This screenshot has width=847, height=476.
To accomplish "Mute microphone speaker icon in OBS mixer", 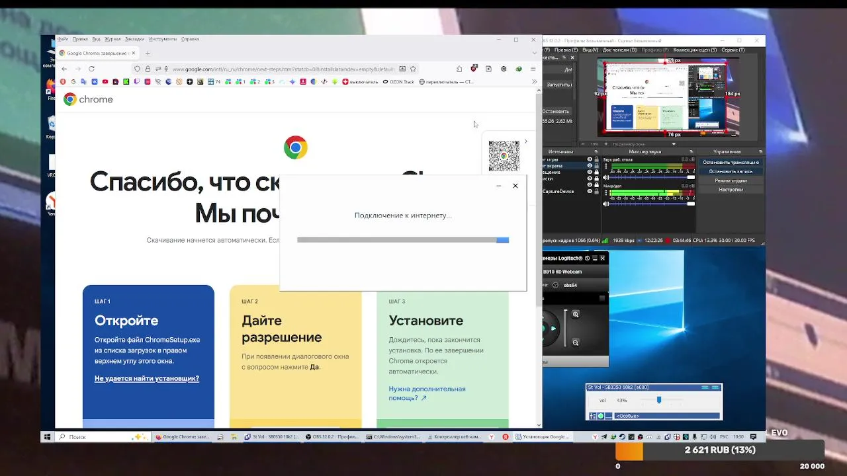I will (605, 204).
